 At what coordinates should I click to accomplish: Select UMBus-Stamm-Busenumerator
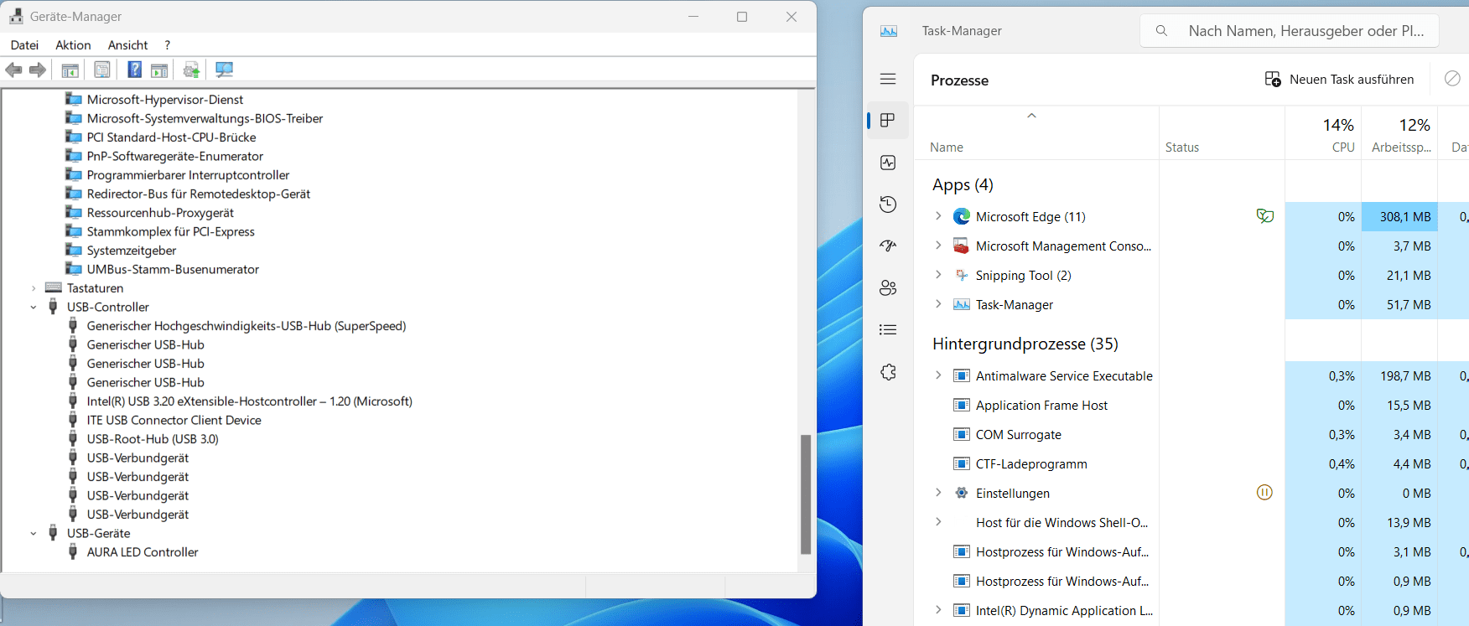[173, 270]
